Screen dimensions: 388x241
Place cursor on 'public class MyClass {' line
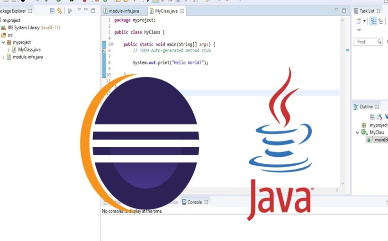[x=139, y=32]
